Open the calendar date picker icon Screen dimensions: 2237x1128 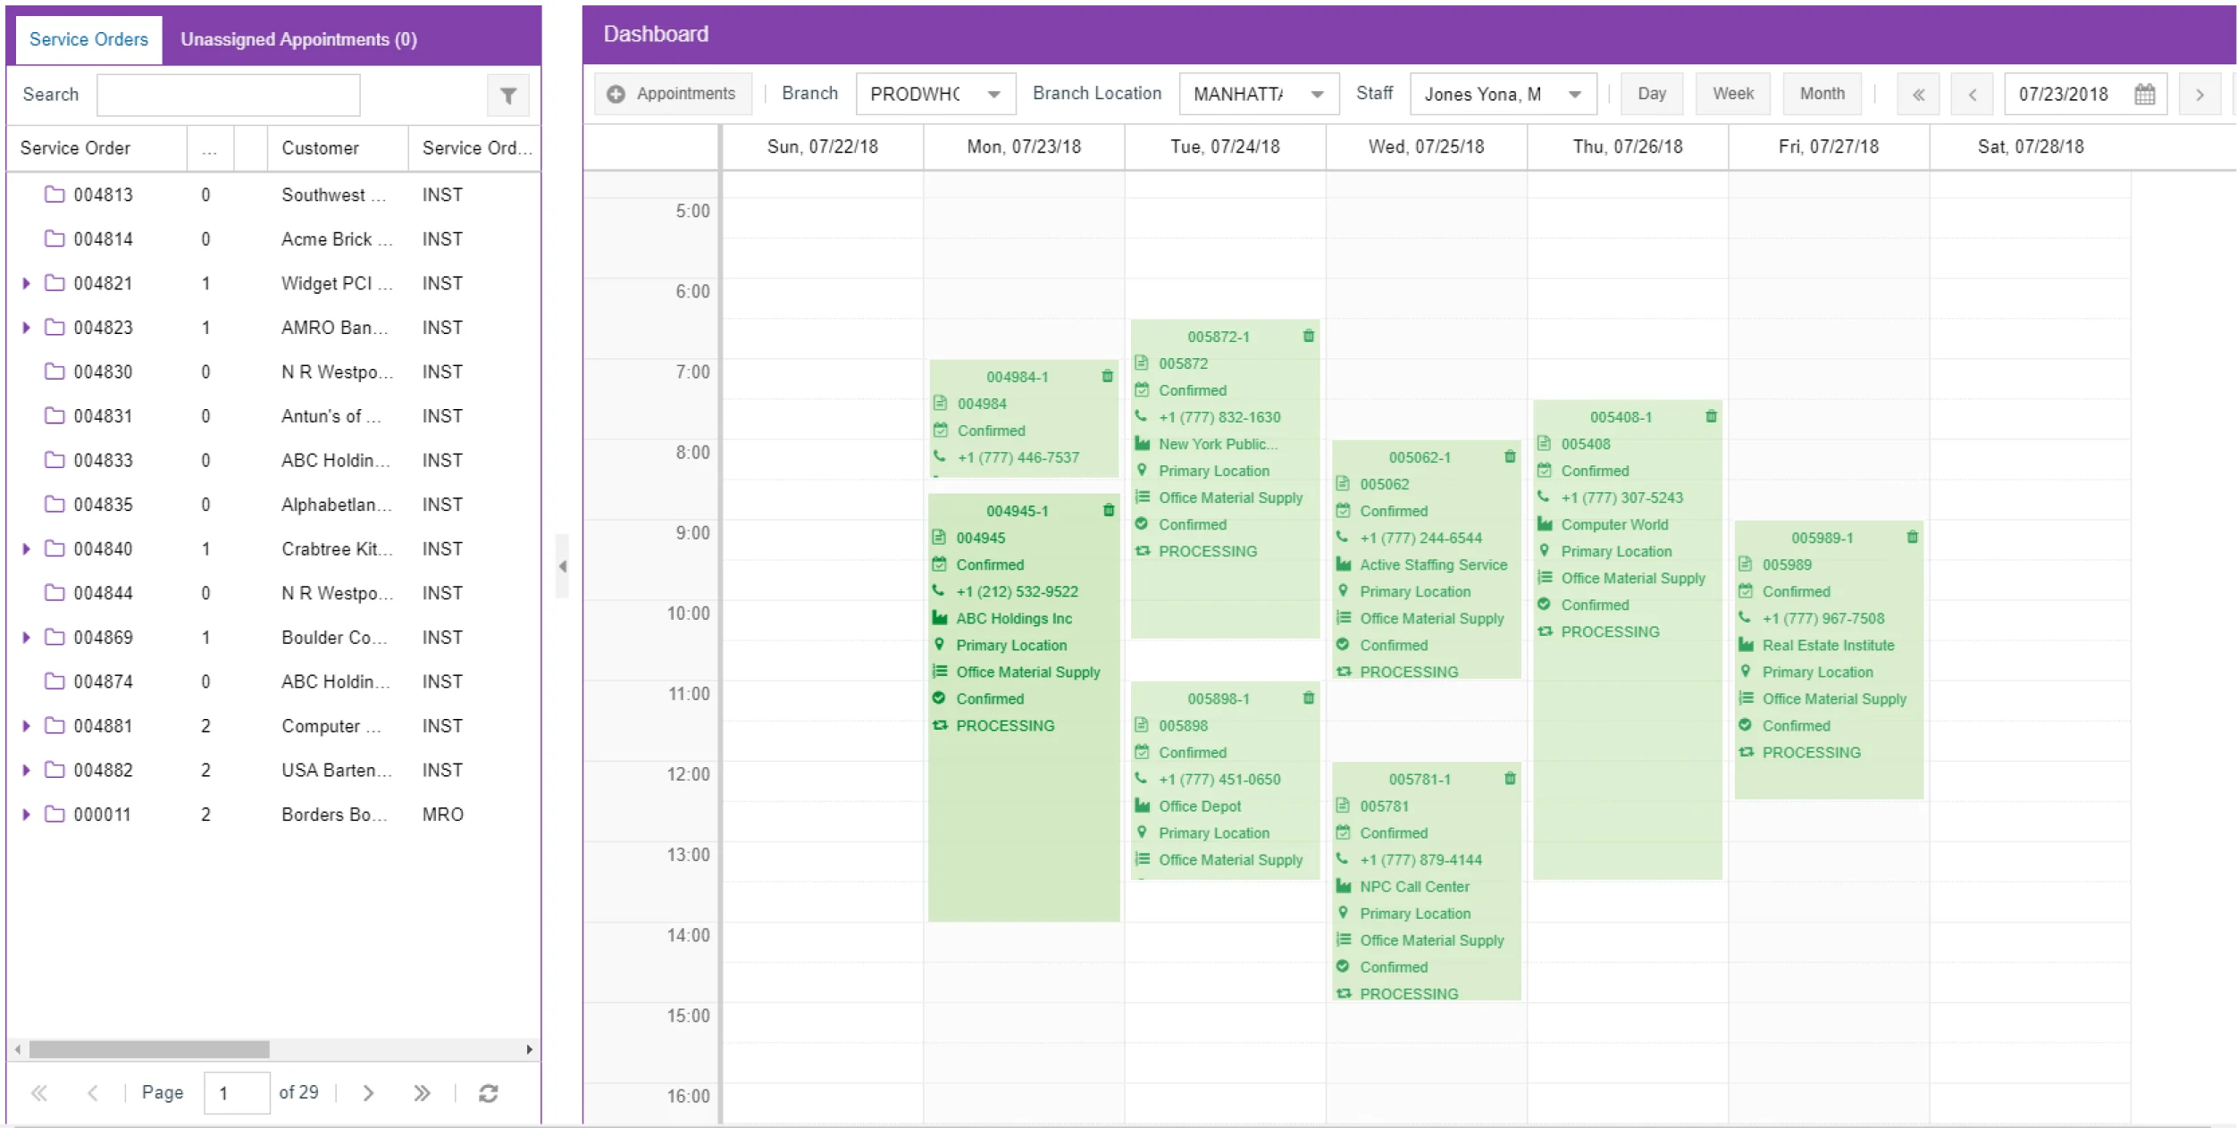click(2144, 94)
